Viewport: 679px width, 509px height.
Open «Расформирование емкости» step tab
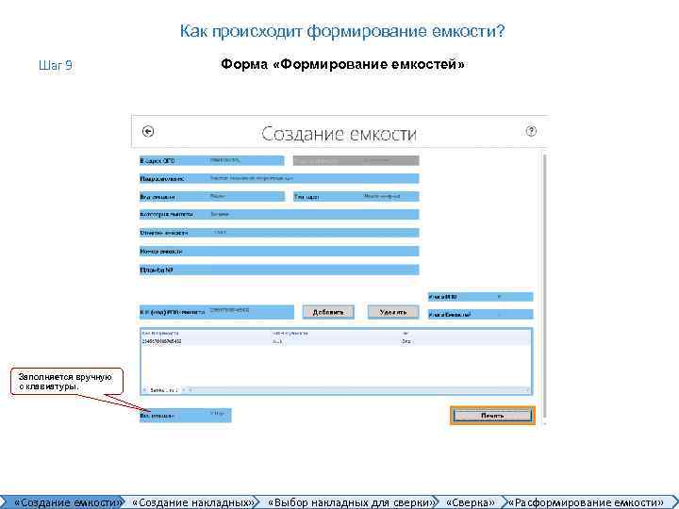(587, 502)
